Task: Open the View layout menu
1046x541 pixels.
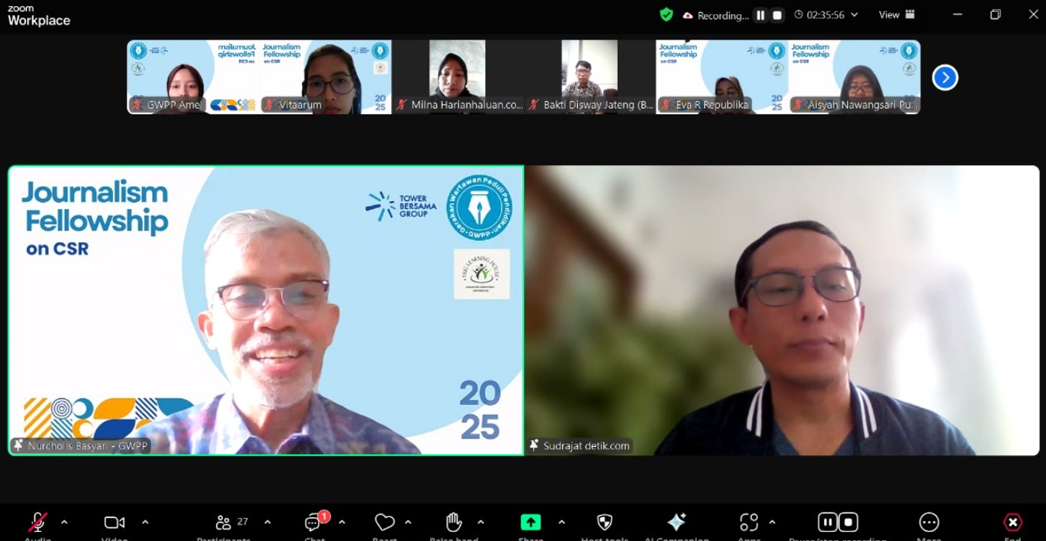Action: point(896,15)
